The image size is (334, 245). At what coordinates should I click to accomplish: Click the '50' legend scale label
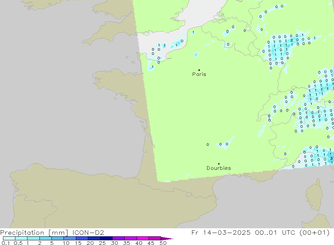tap(163, 243)
